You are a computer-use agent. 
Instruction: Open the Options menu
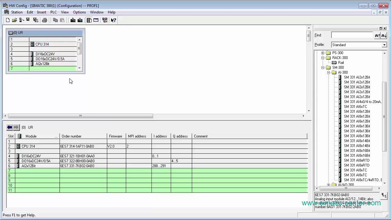(79, 12)
